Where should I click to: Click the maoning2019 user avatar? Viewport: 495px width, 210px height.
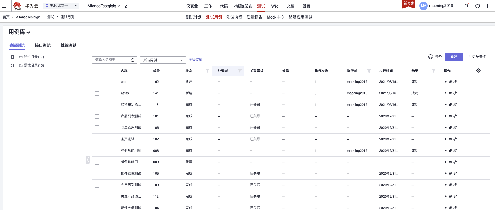424,6
